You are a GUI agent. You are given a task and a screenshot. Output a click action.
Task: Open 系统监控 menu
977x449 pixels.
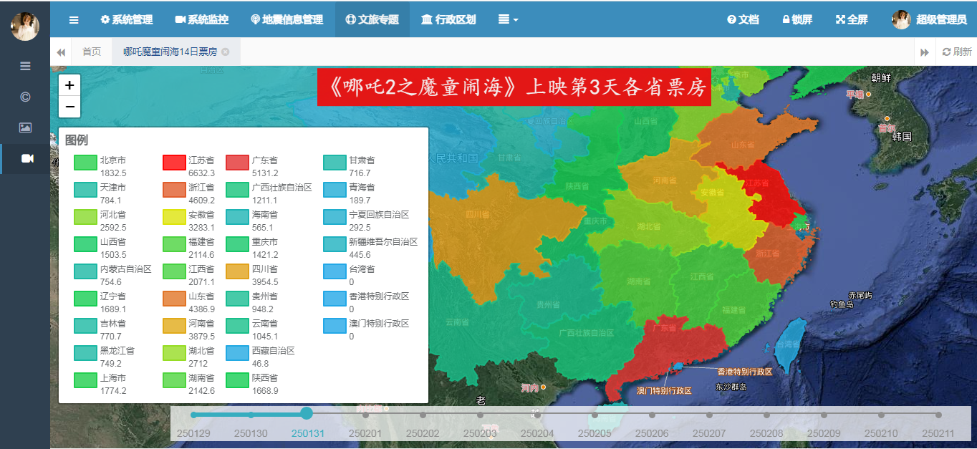[202, 20]
